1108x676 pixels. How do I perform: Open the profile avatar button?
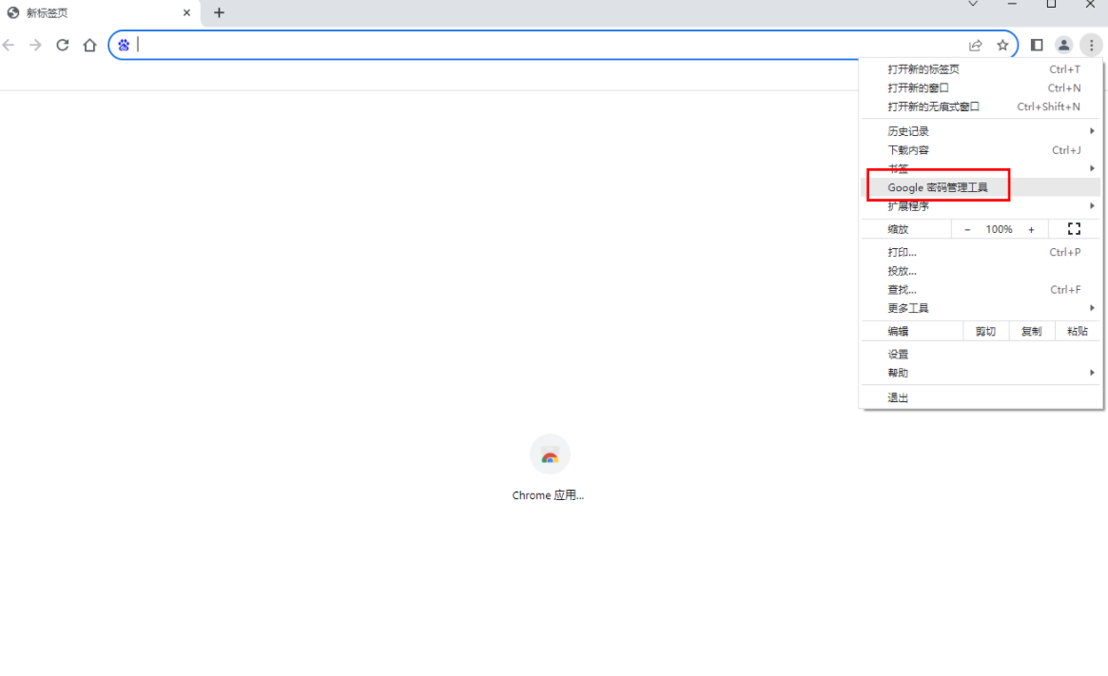pos(1063,46)
